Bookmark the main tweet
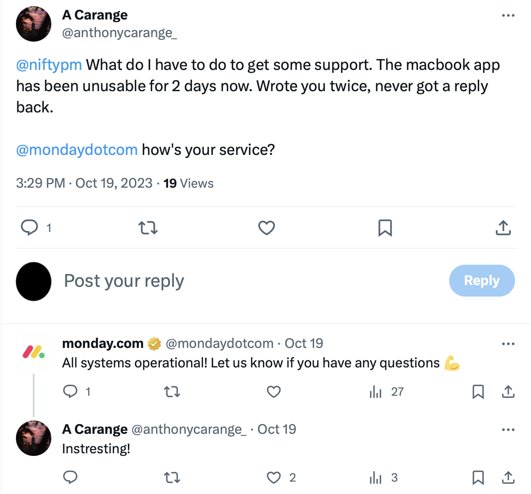The height and width of the screenshot is (494, 531). coord(385,228)
